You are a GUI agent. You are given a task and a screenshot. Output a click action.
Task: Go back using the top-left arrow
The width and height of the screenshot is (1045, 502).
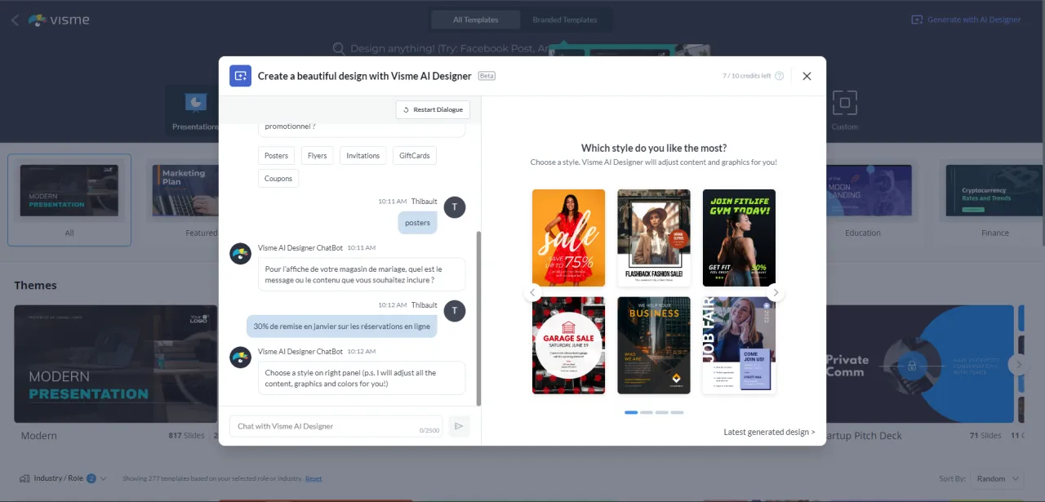(x=15, y=20)
